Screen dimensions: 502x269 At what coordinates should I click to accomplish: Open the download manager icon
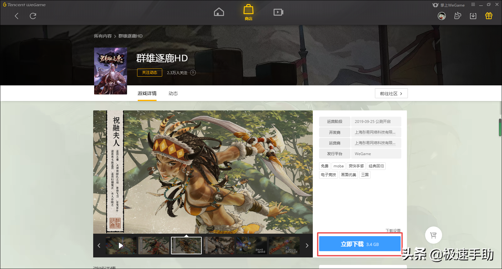click(473, 16)
